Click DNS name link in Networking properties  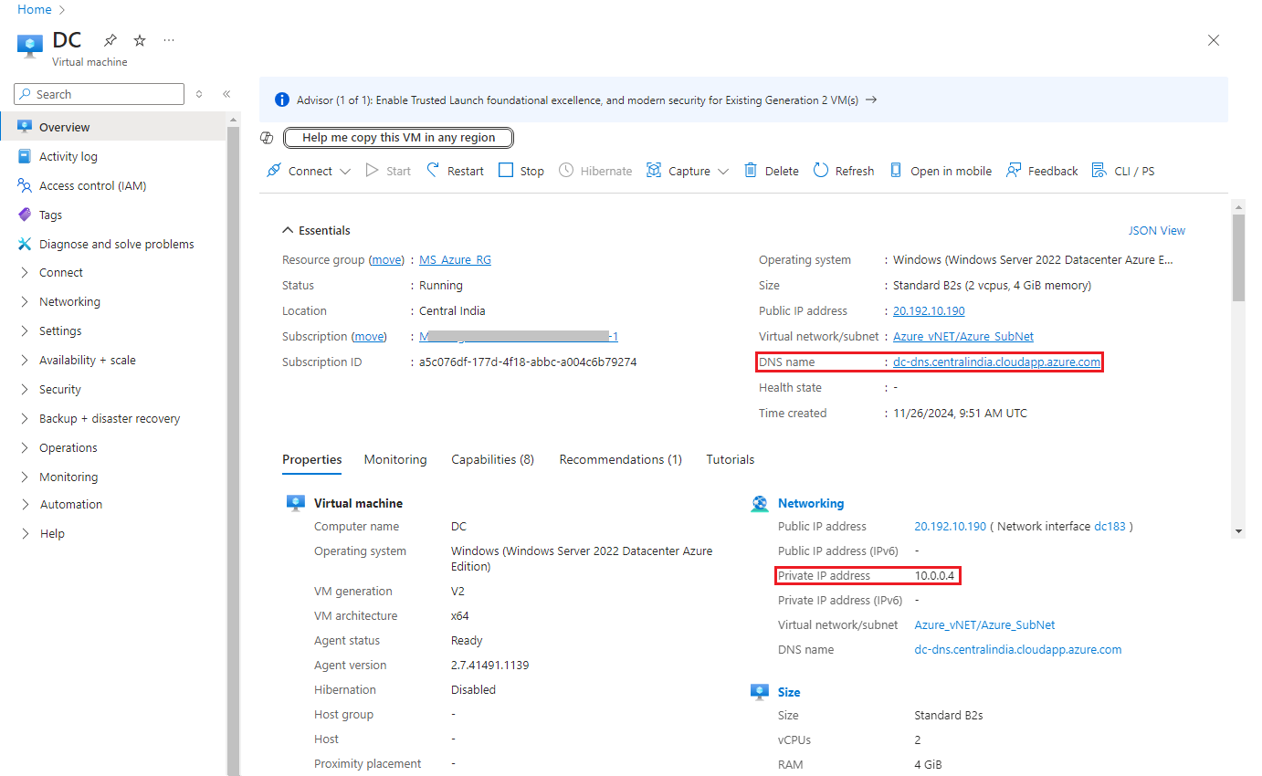pos(1018,650)
